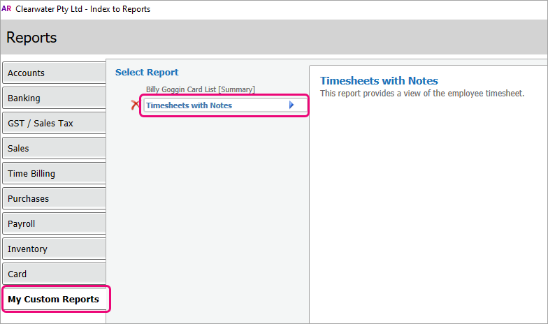
Task: Switch to the Inventory tab
Action: [x=55, y=249]
